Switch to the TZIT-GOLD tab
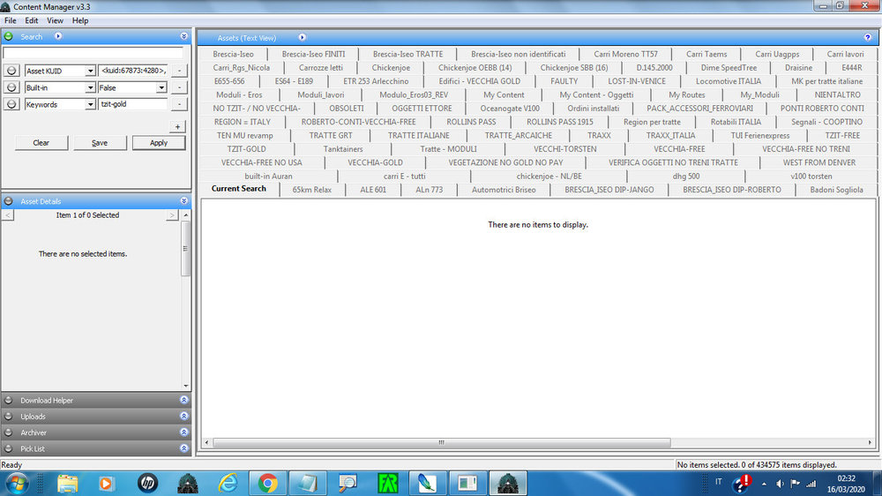The width and height of the screenshot is (882, 496). point(246,148)
